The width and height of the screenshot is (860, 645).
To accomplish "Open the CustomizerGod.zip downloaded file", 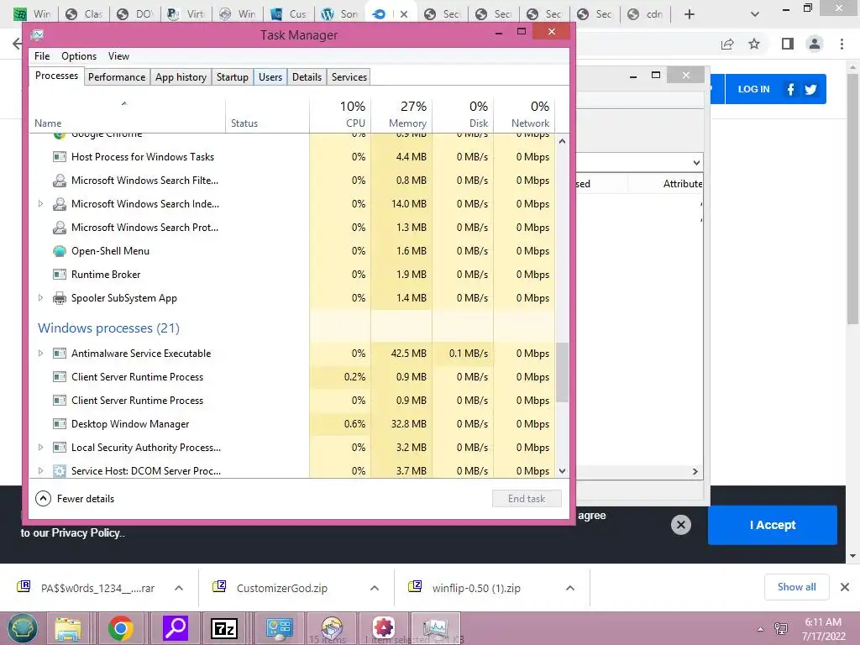I will 282,588.
